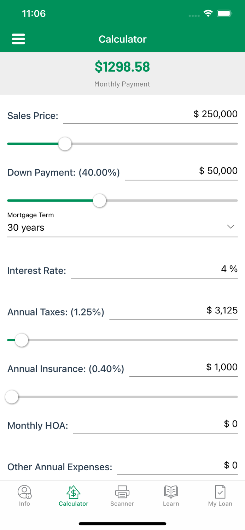Select the Learn book icon

(171, 492)
